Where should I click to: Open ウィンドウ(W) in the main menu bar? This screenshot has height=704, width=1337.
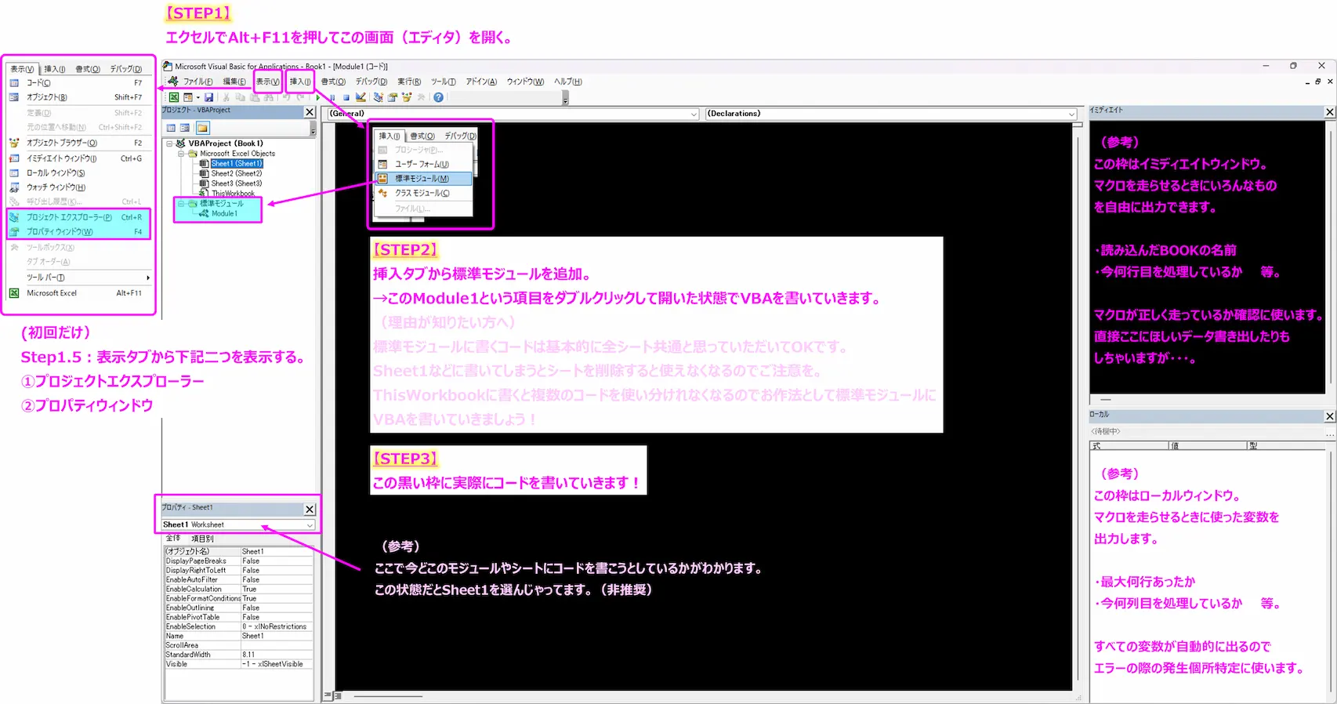point(525,82)
